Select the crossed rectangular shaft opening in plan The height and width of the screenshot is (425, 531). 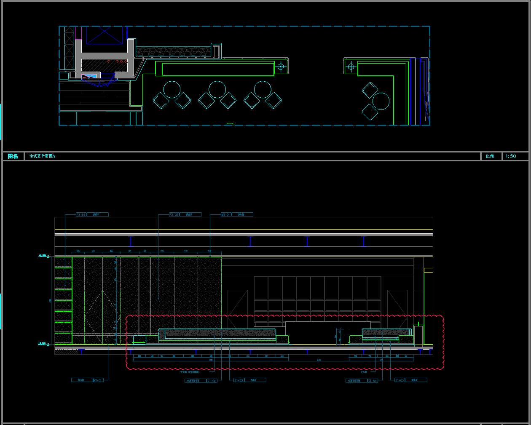(x=104, y=35)
